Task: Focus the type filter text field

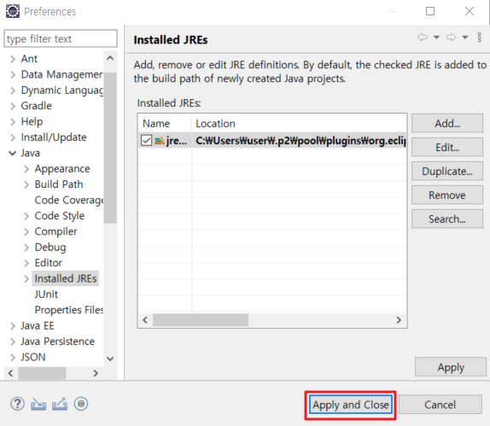Action: coord(61,38)
